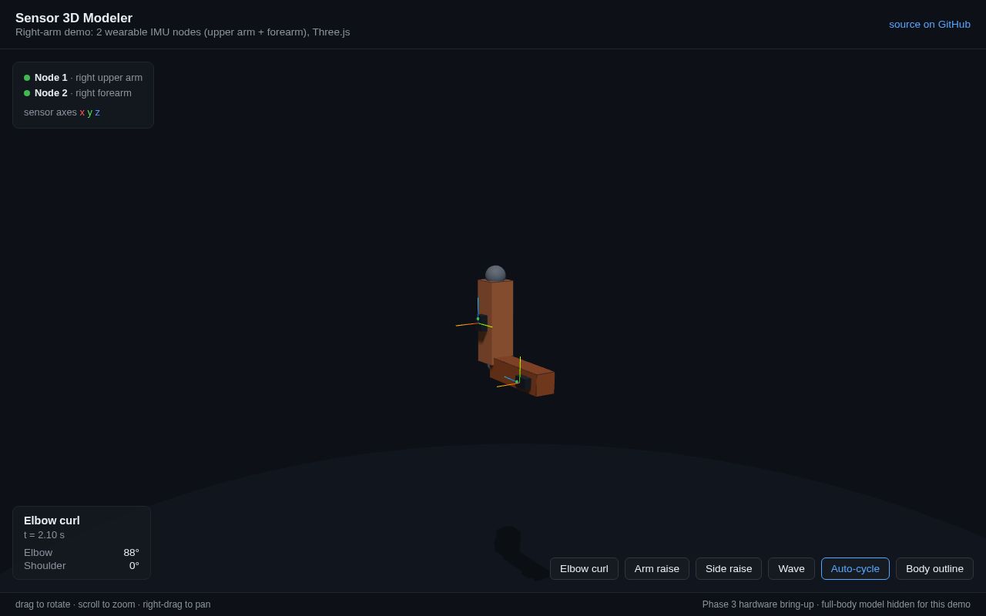Click the Node 2 green status dot

(x=27, y=93)
